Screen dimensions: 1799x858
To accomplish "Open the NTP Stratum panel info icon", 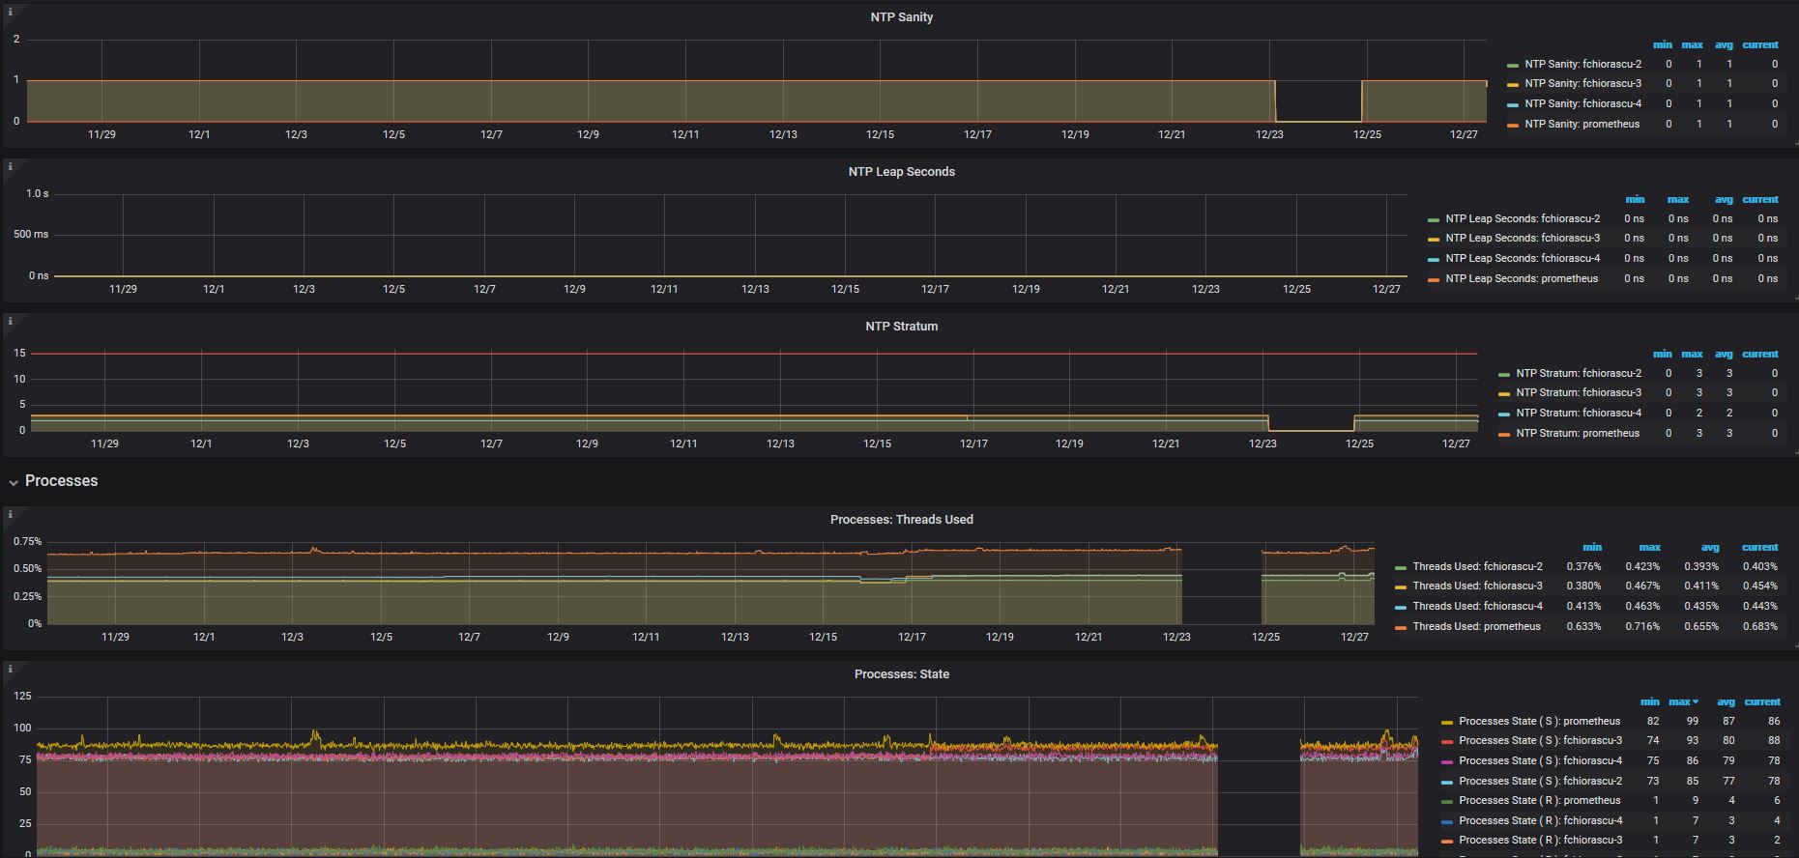I will (10, 321).
